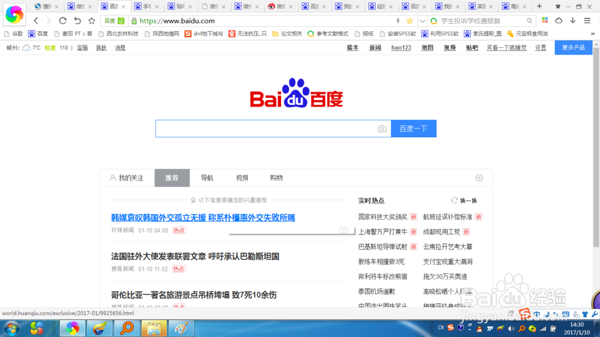600x337 pixels.
Task: Open feed settings gear icon
Action: 479,178
